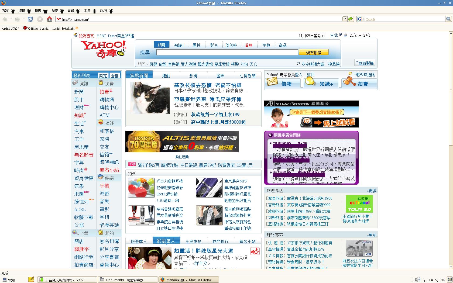Click the Latest Headlines RSS feed icon

(77, 28)
